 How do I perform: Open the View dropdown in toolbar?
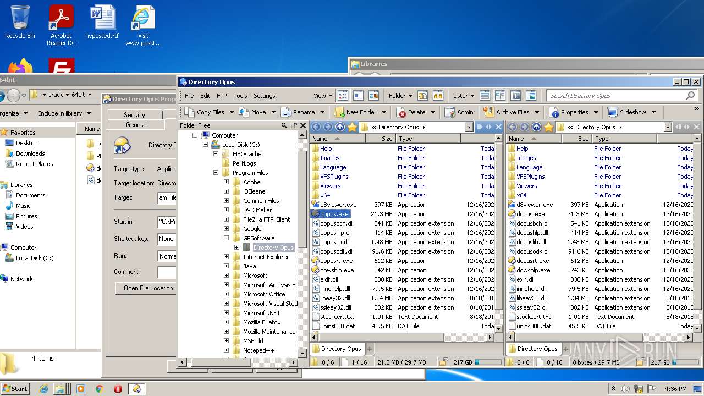(x=323, y=96)
